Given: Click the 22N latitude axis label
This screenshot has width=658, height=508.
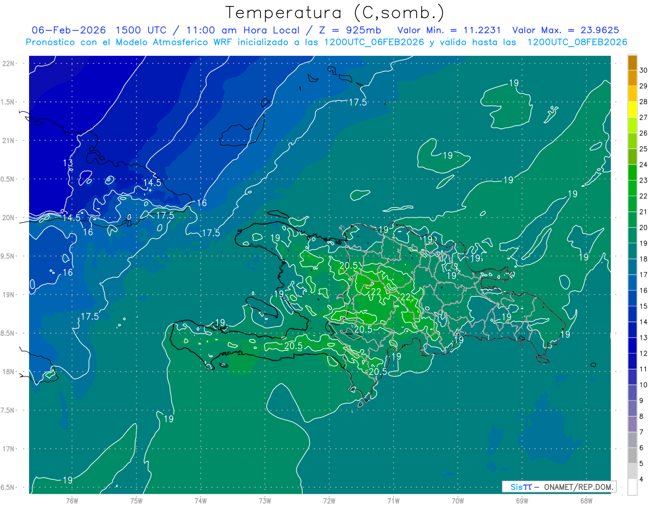Looking at the screenshot, I should (x=8, y=64).
